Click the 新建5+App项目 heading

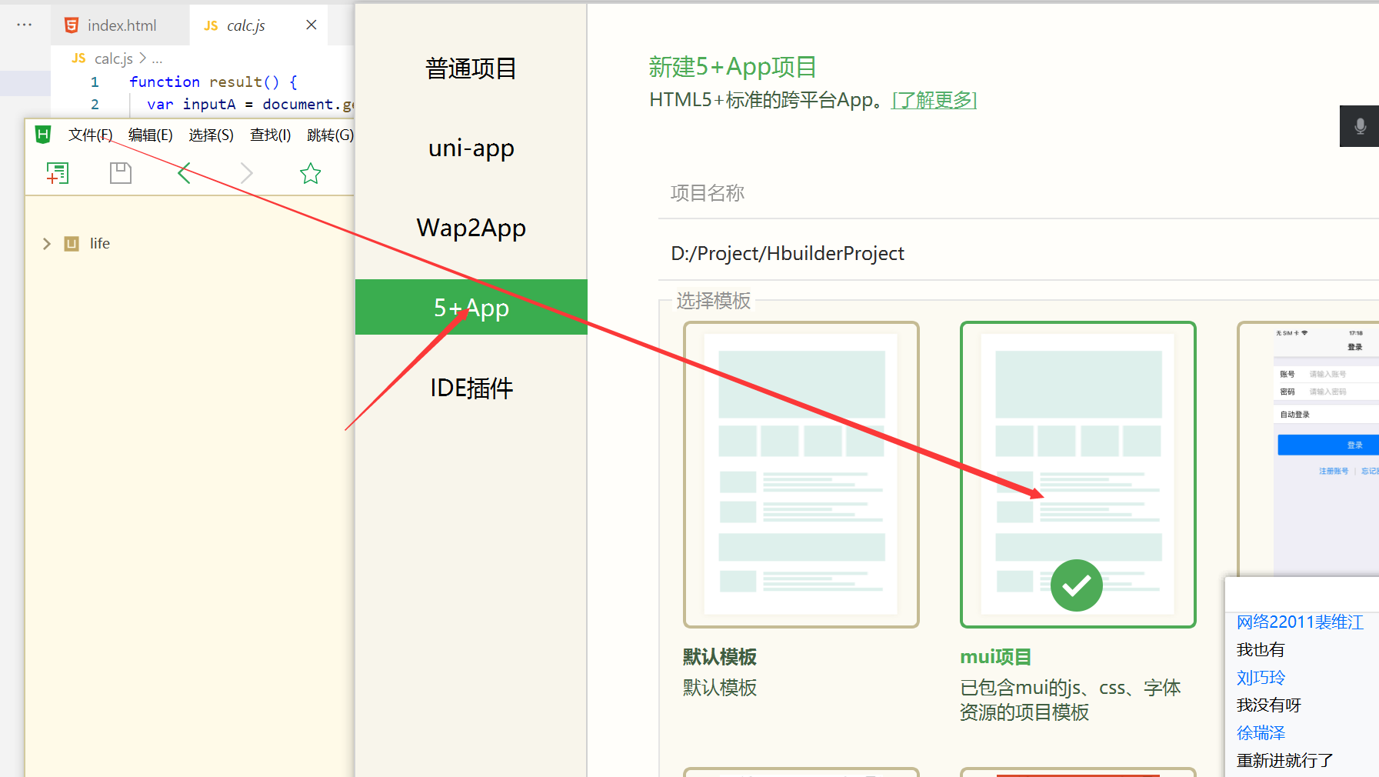732,67
